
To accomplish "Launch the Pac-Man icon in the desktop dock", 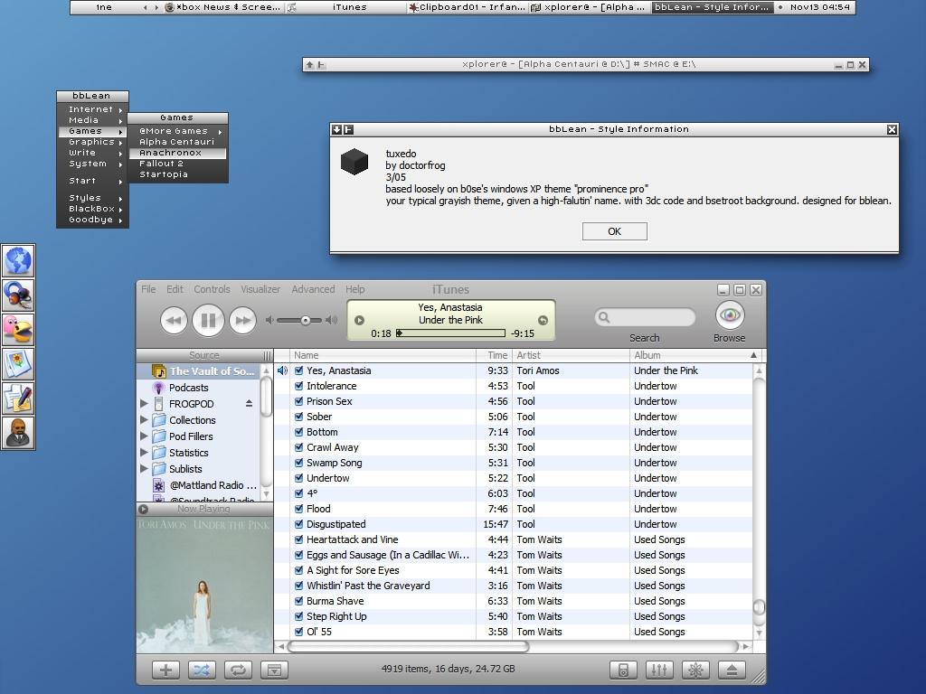I will (18, 330).
